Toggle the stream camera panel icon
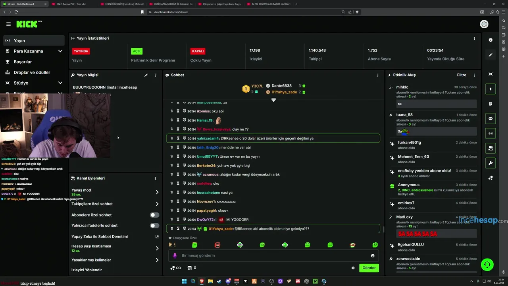Screen dimensions: 508x286 (x=491, y=148)
